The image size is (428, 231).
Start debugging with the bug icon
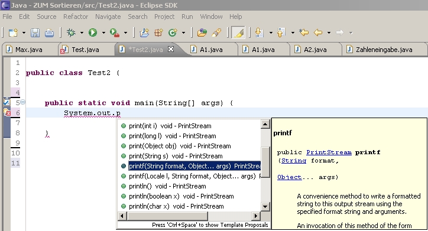(72, 32)
